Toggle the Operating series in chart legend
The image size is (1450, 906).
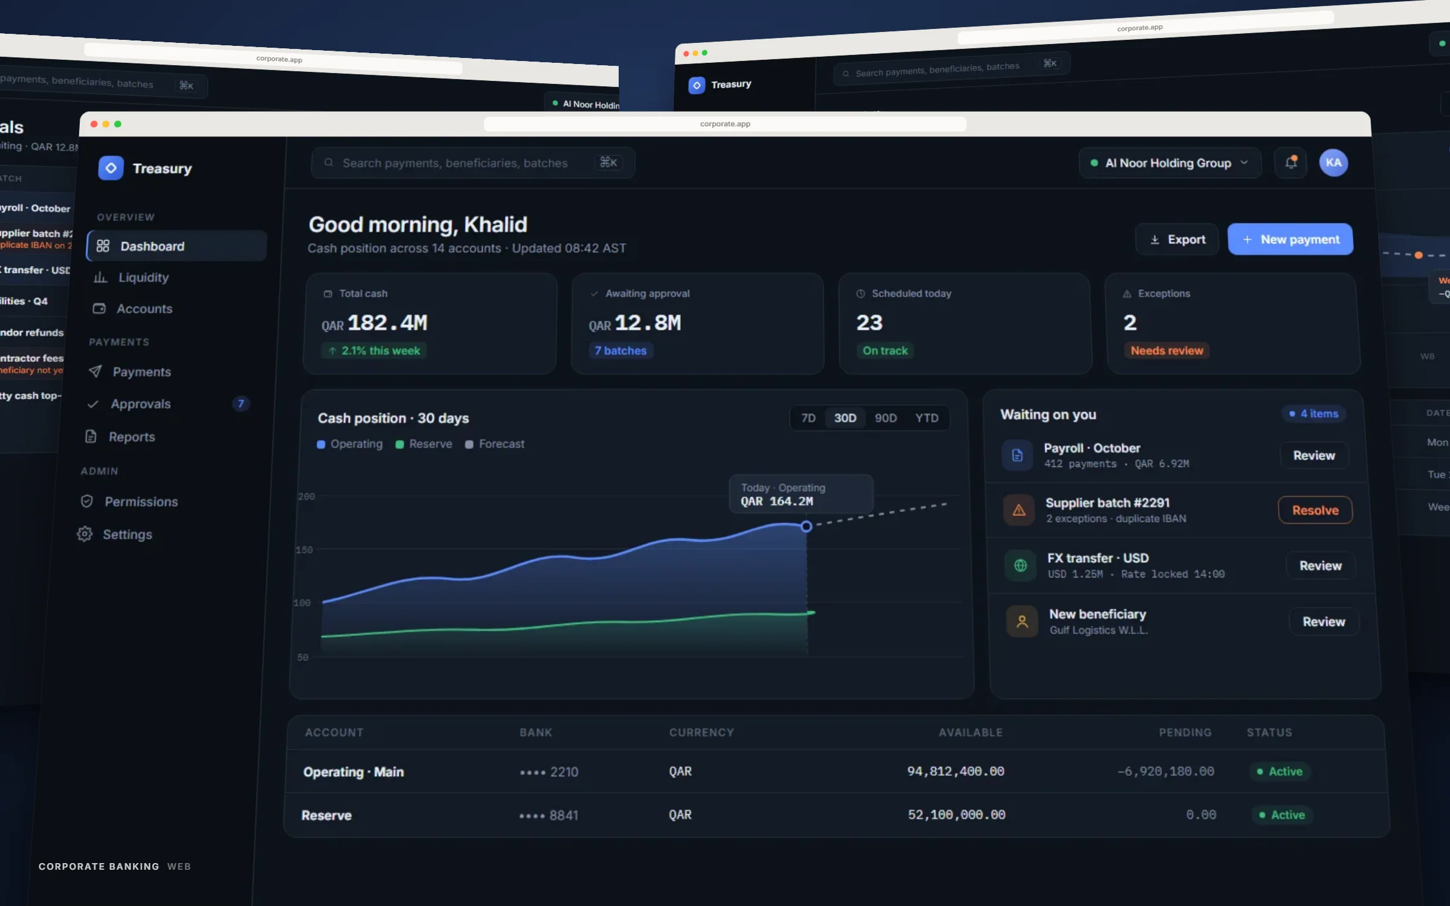click(350, 444)
